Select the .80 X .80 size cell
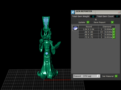The height and width of the screenshot is (90, 121). click(x=88, y=35)
